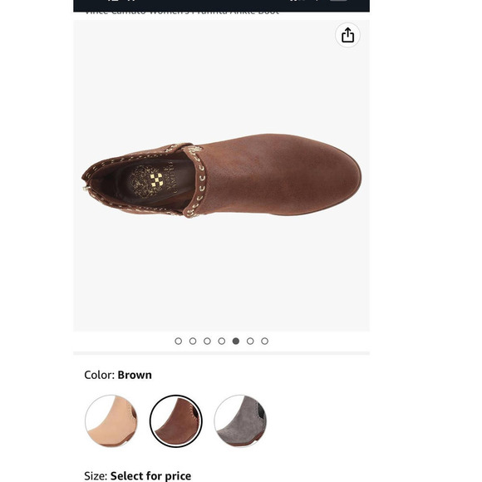
Task: Tap the clock time in the status bar
Action: point(121,1)
